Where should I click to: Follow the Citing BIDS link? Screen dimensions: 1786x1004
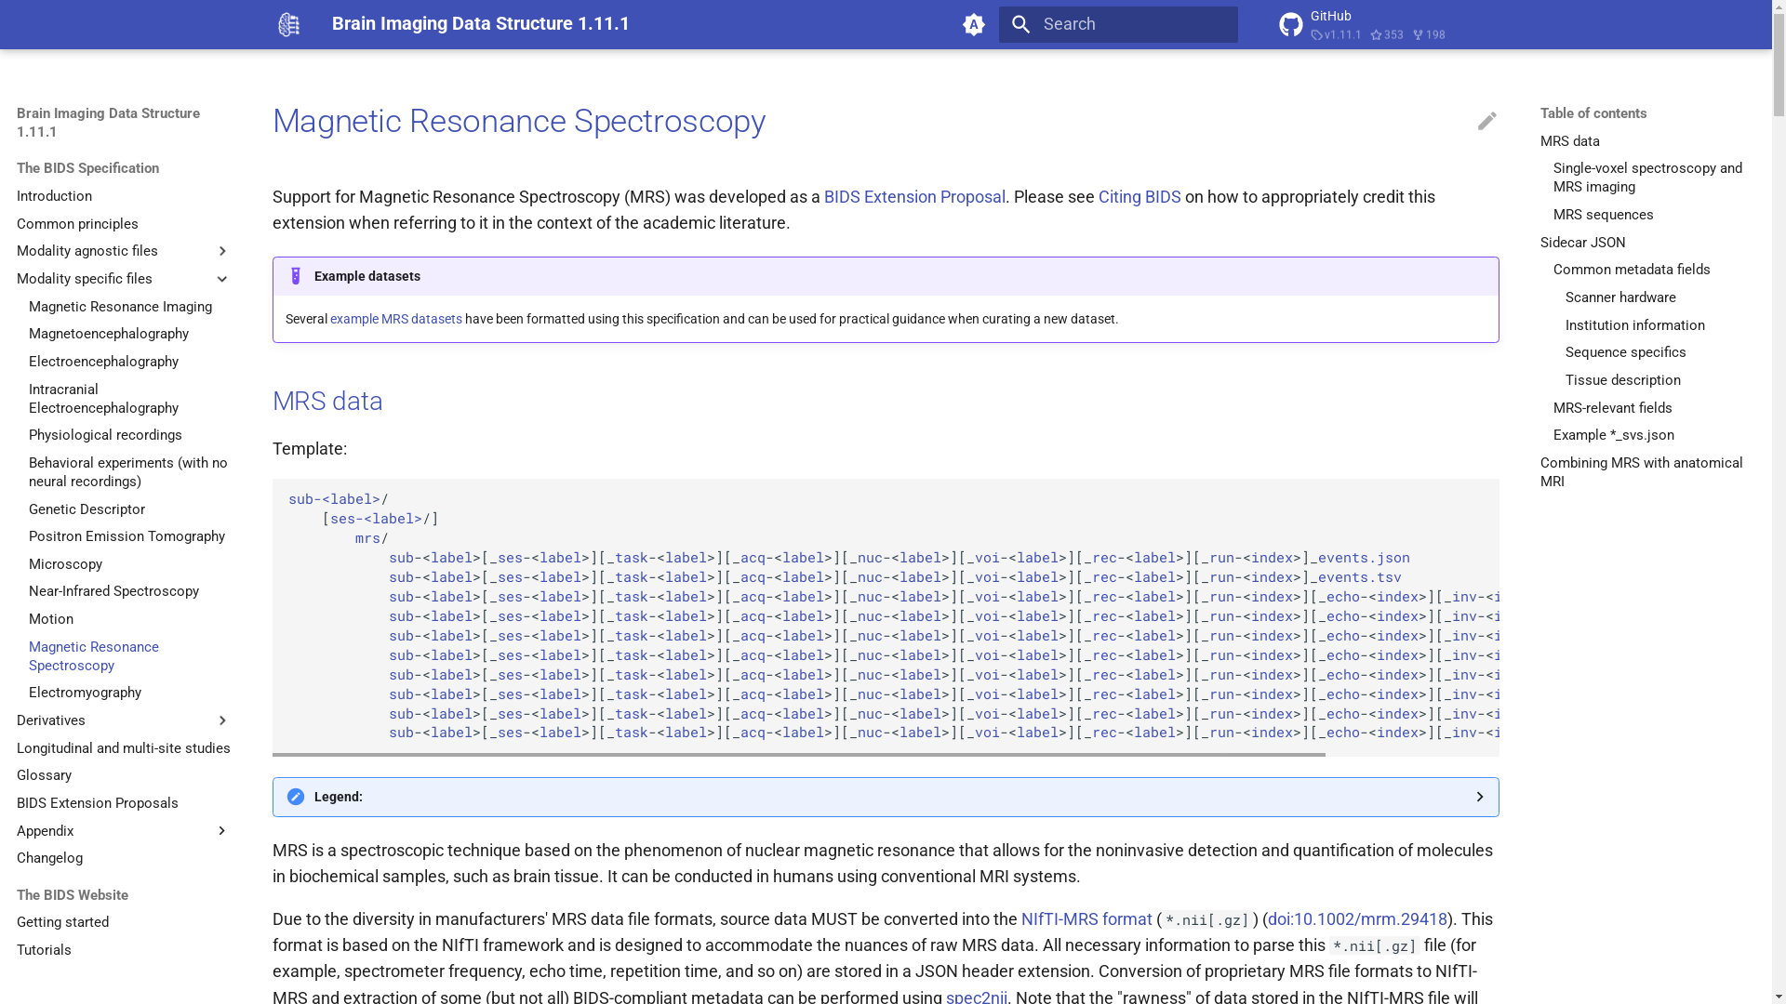click(x=1140, y=197)
